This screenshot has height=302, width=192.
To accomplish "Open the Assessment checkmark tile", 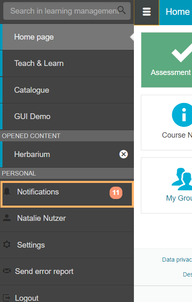I will (x=166, y=60).
